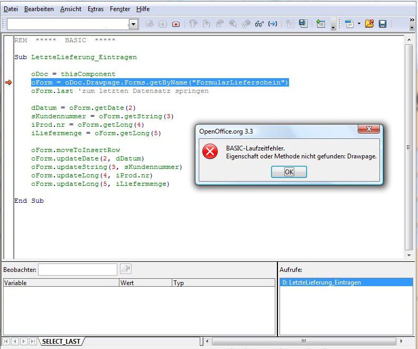418x349 pixels.
Task: Click Insert BASIC Source Text icon
Action: coord(290,24)
